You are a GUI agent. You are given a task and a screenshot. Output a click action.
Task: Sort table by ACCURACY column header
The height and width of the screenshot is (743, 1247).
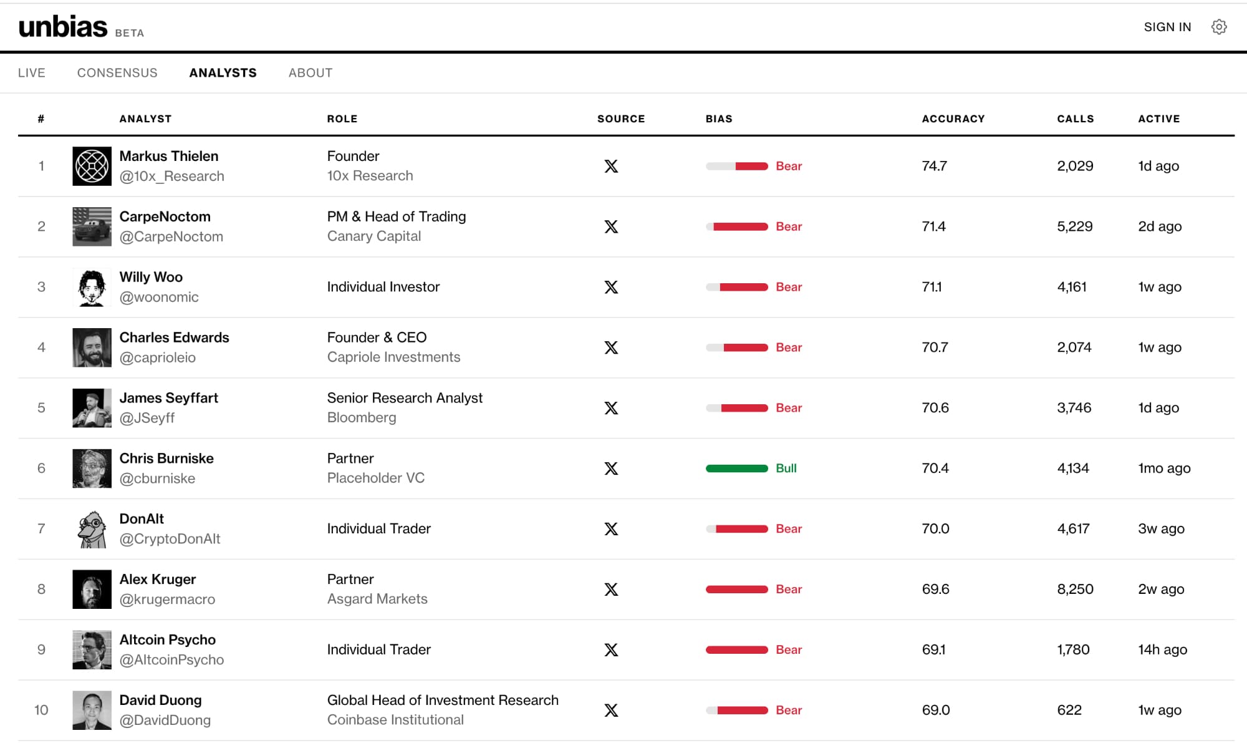[953, 119]
